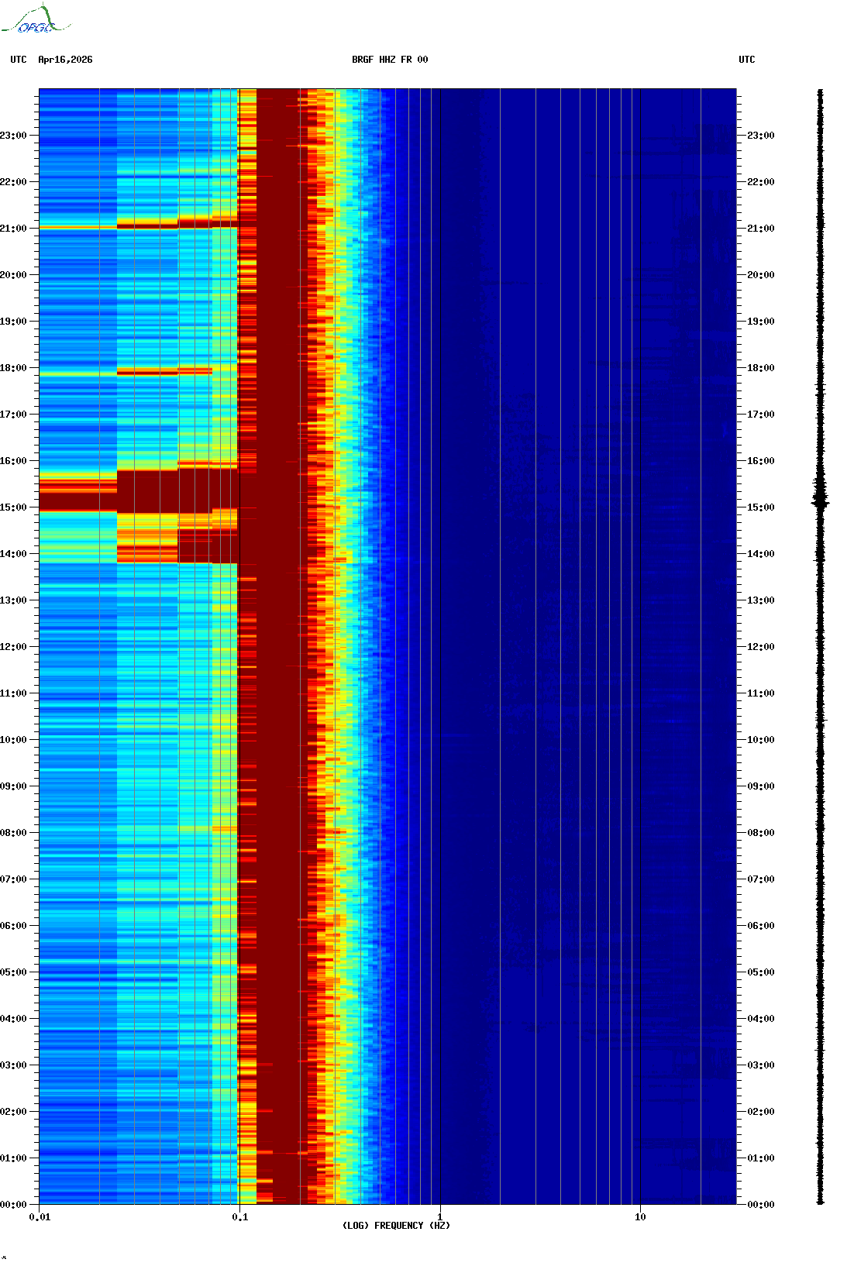Image resolution: width=854 pixels, height=1266 pixels.
Task: Click the 0.01 frequency axis label
Action: [x=40, y=1217]
